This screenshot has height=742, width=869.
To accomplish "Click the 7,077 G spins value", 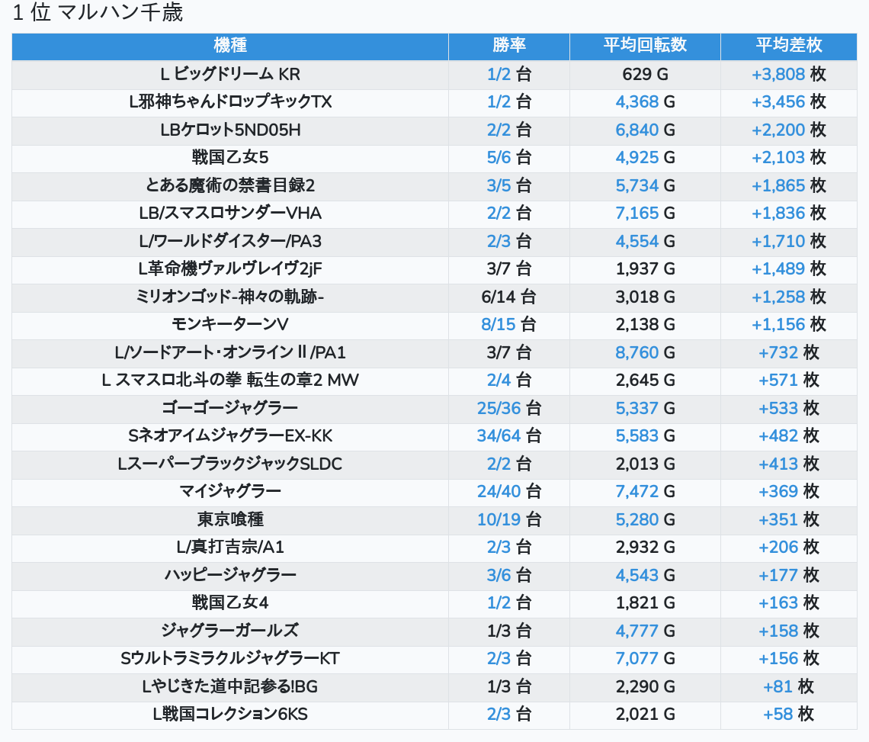I will coord(645,658).
